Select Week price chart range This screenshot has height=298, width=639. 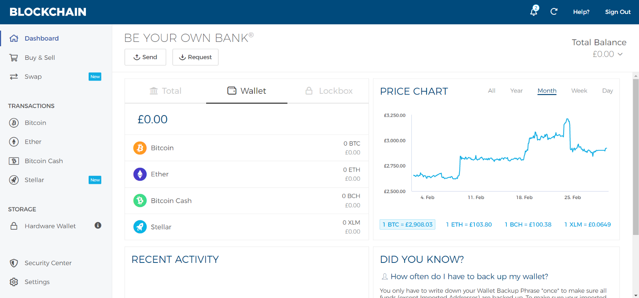coord(579,91)
